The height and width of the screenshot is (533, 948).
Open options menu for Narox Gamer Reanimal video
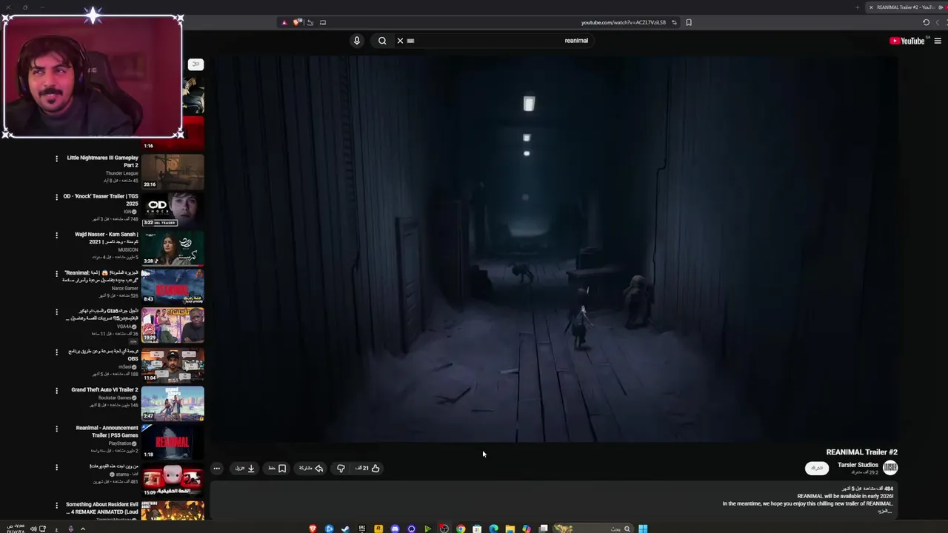point(56,274)
